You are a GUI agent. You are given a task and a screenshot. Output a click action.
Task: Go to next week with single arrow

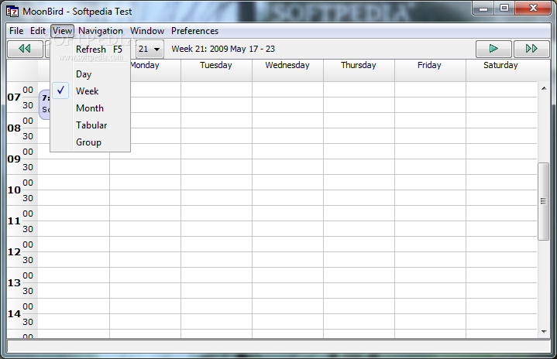493,49
